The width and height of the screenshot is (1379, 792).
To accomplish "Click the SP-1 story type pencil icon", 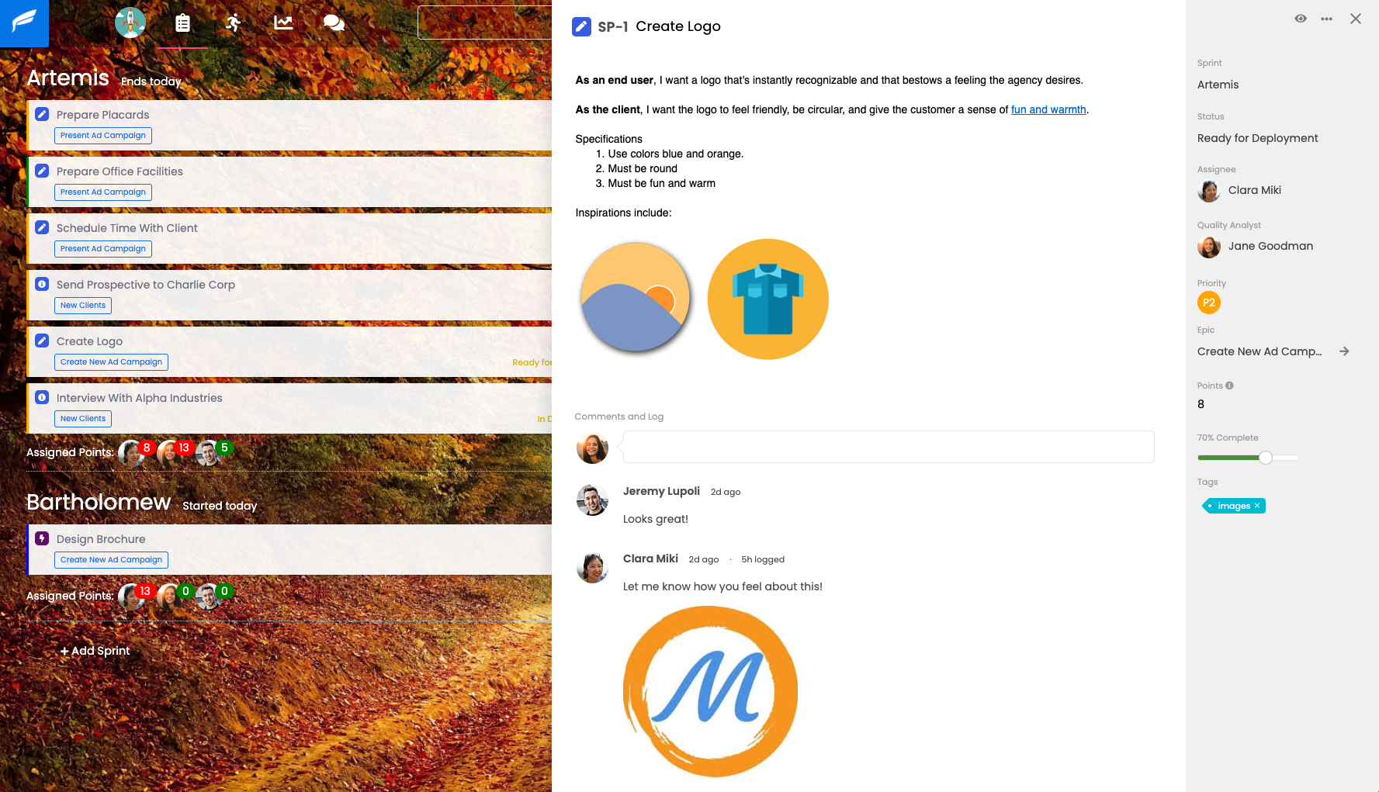I will [x=581, y=27].
